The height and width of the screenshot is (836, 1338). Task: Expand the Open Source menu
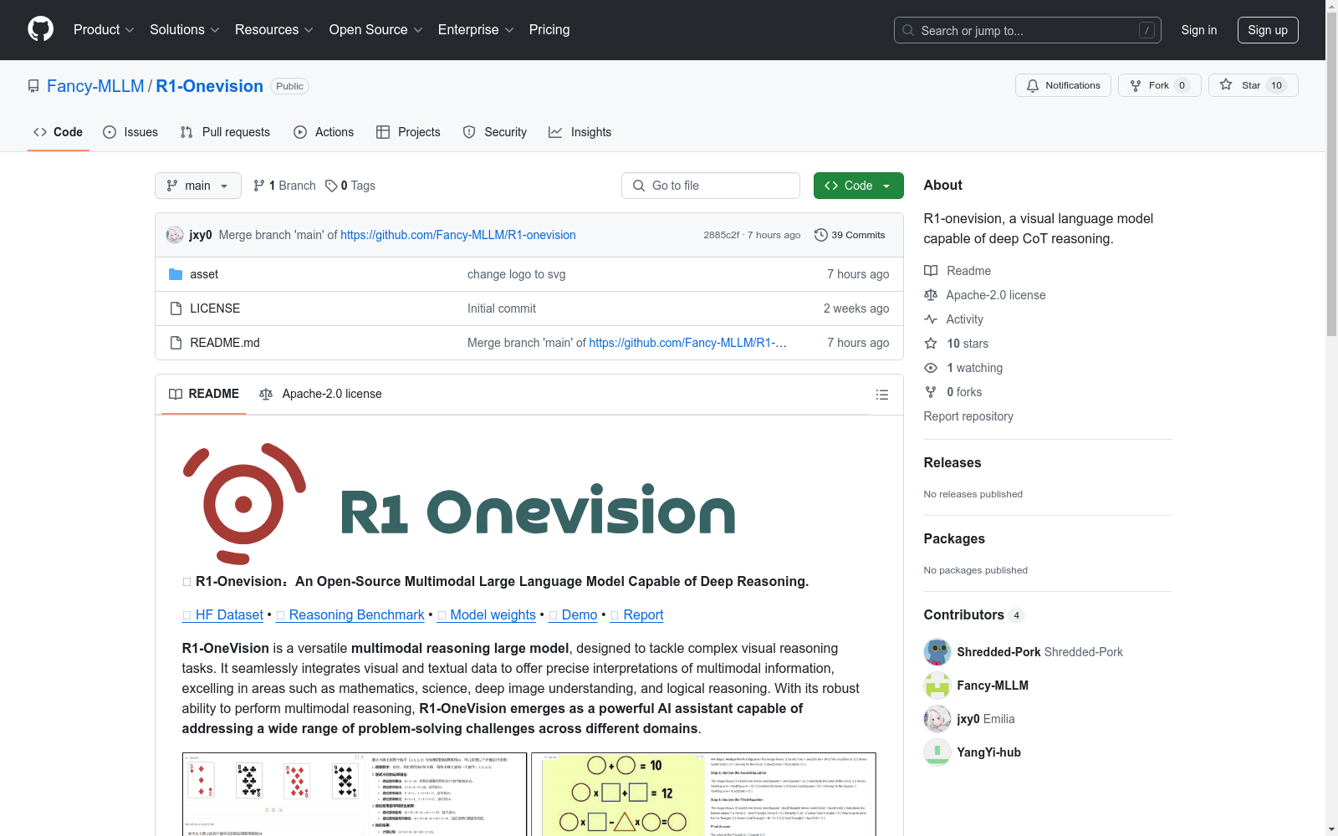coord(376,30)
